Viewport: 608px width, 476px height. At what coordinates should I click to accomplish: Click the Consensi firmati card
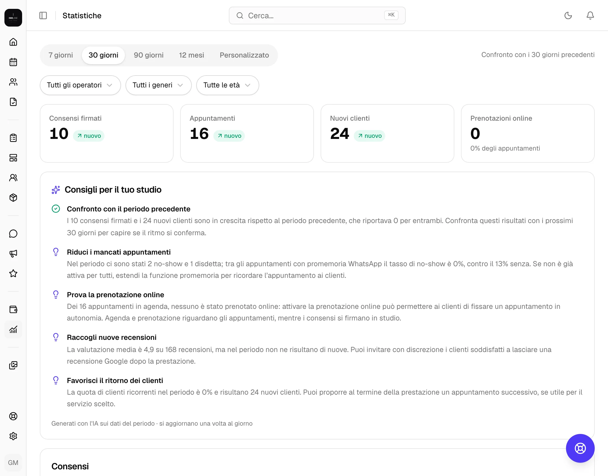107,133
